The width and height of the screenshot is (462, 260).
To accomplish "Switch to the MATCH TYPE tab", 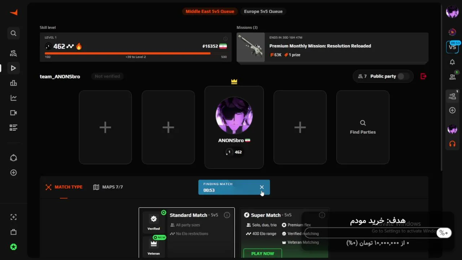I will 64,187.
